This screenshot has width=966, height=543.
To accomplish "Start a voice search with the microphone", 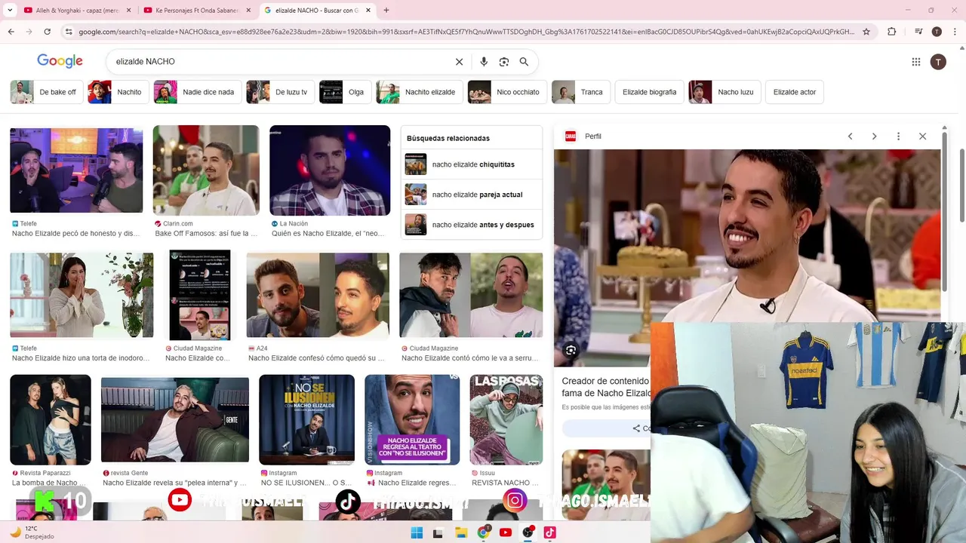I will point(484,62).
